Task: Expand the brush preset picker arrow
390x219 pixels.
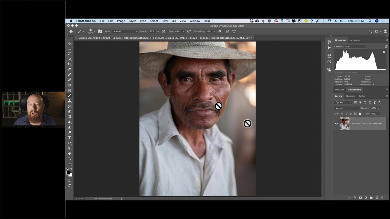Action: point(95,31)
